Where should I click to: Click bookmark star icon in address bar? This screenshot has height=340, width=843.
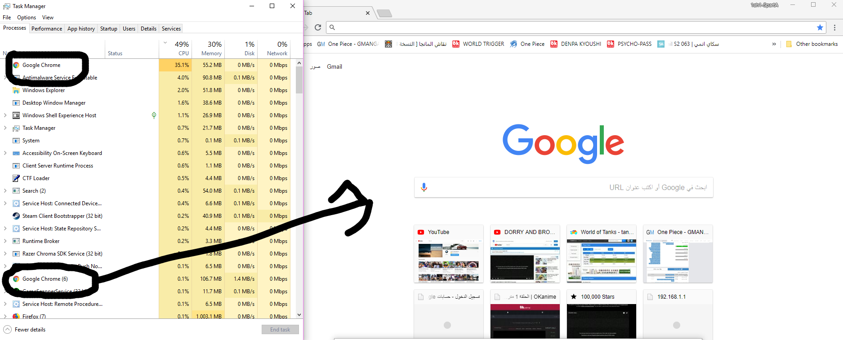point(820,27)
